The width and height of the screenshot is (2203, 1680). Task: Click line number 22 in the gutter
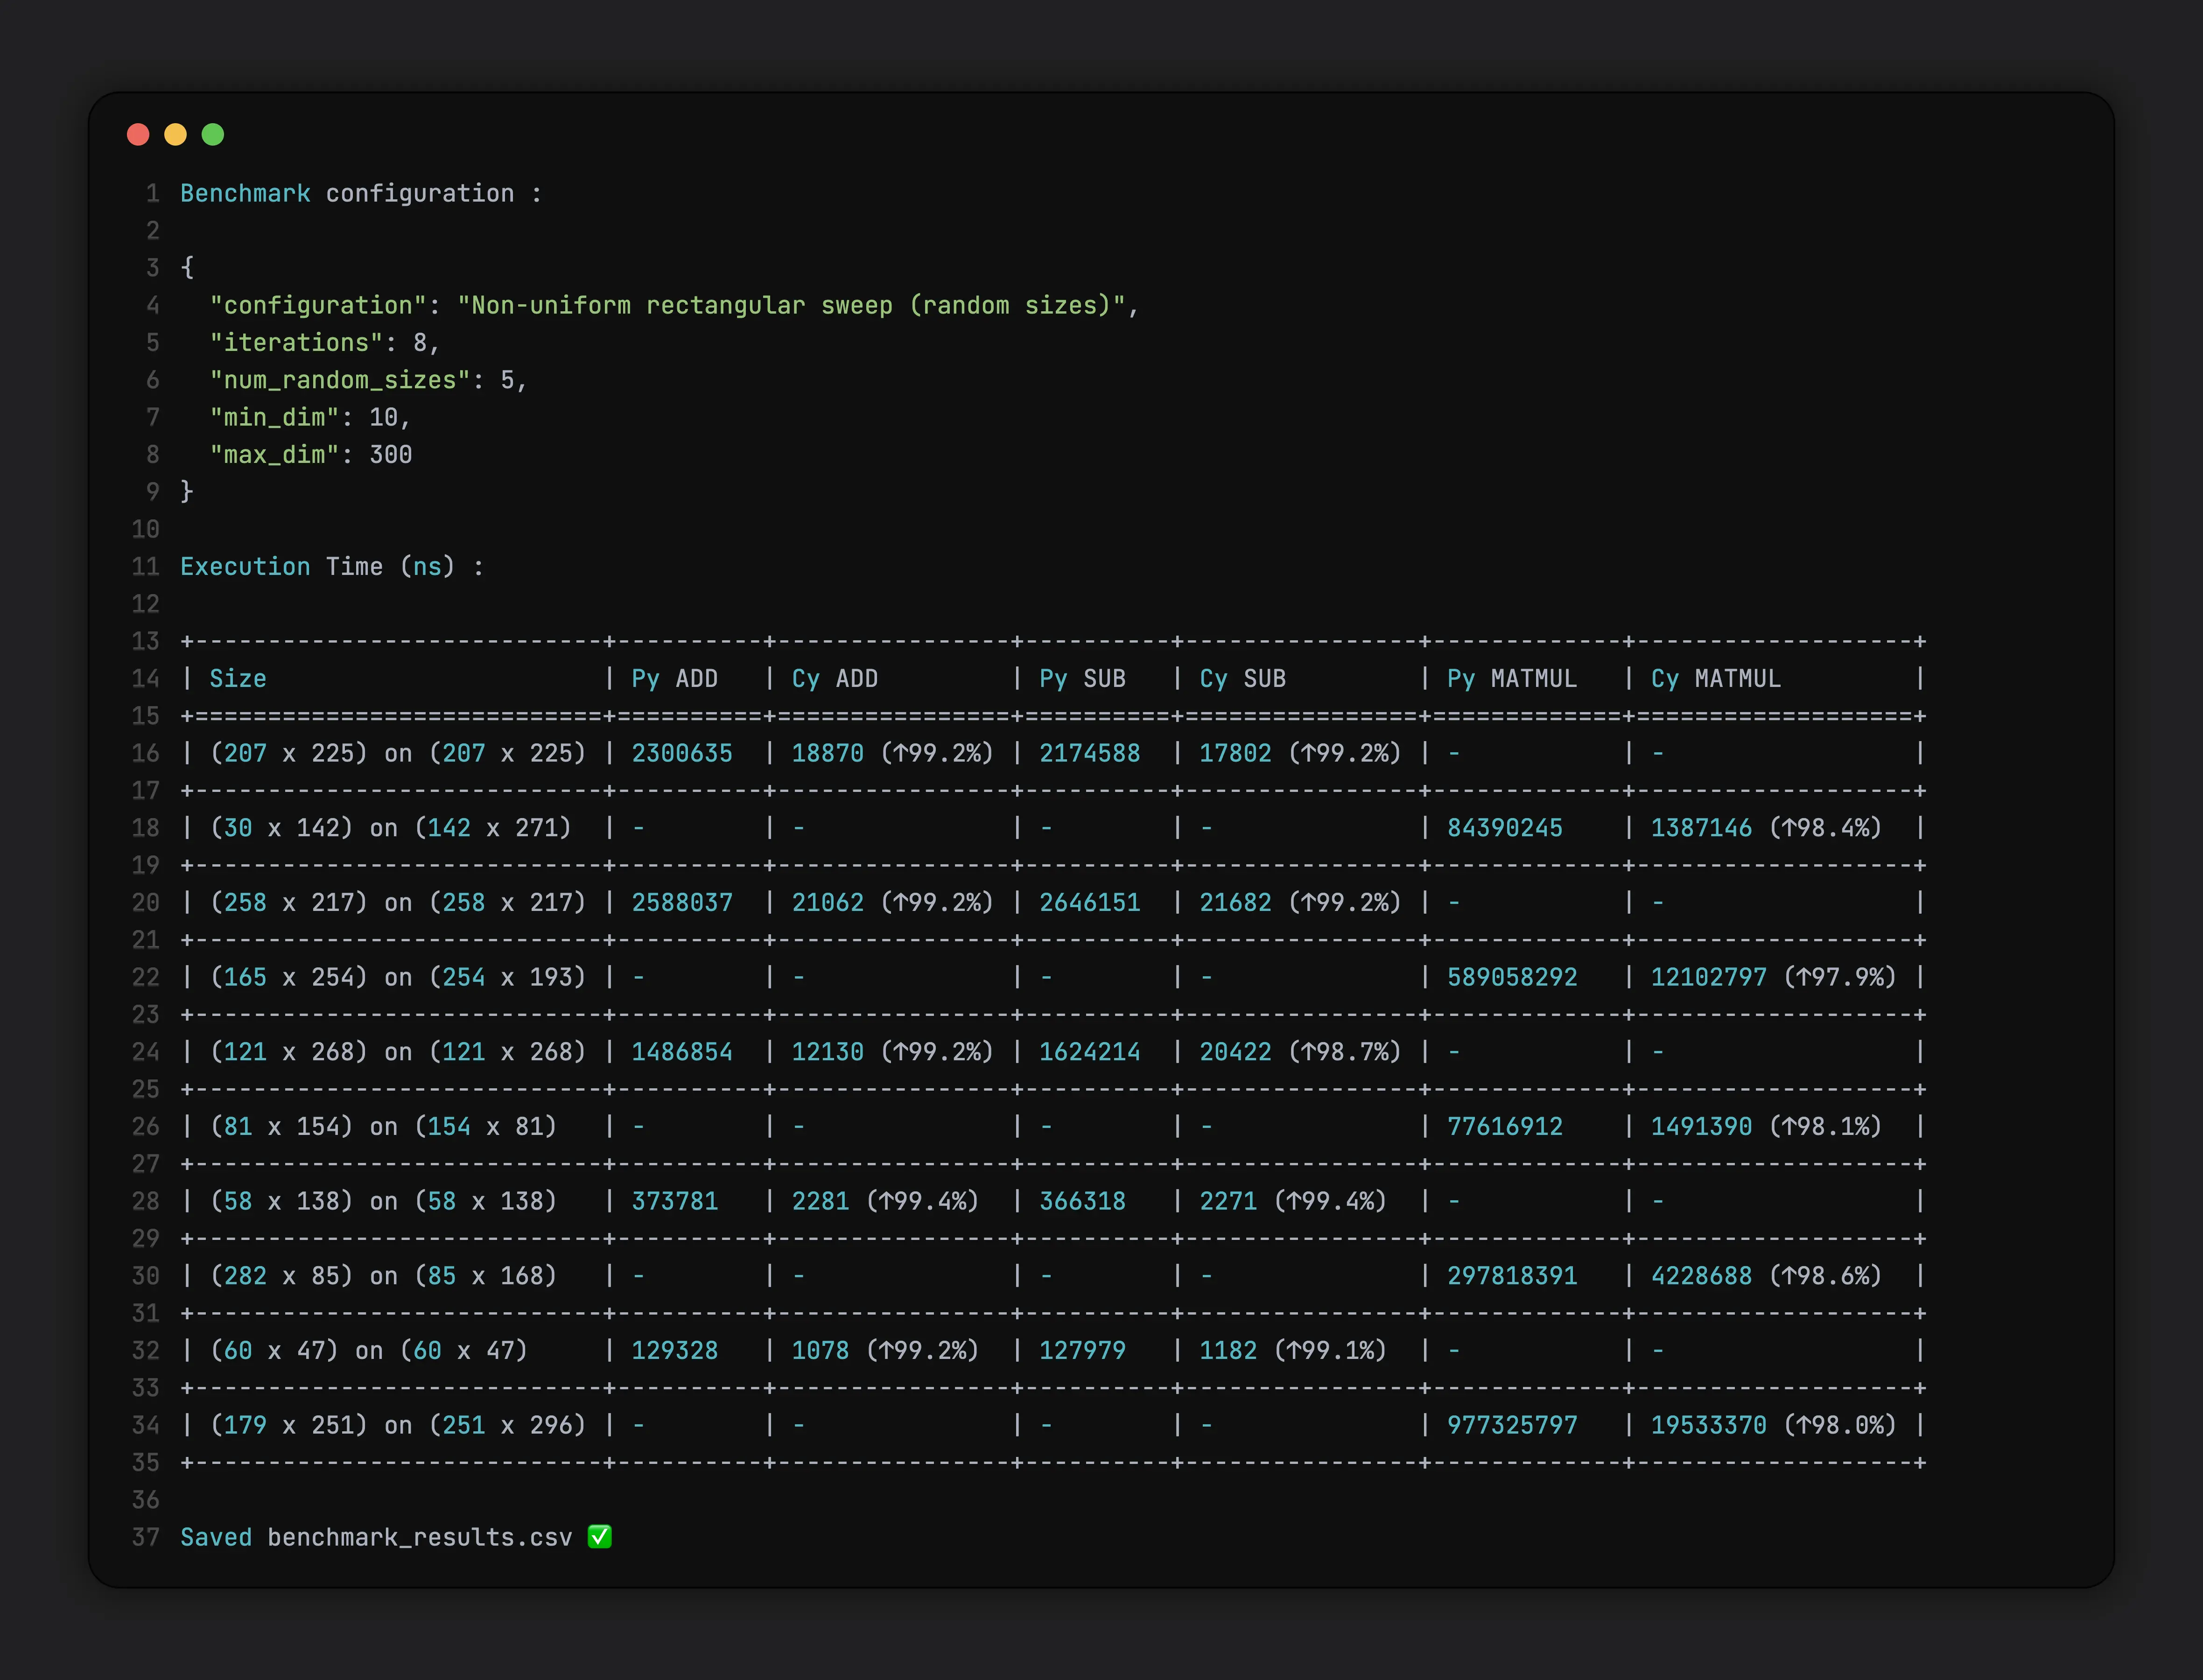click(x=146, y=977)
